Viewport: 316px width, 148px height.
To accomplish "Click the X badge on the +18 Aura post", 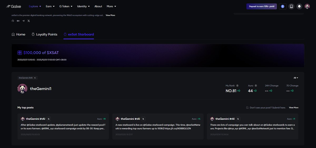I will pos(48,119).
